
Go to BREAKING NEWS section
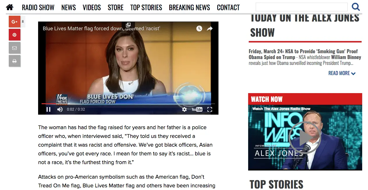[x=189, y=8]
